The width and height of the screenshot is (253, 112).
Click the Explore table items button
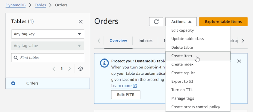click(223, 22)
